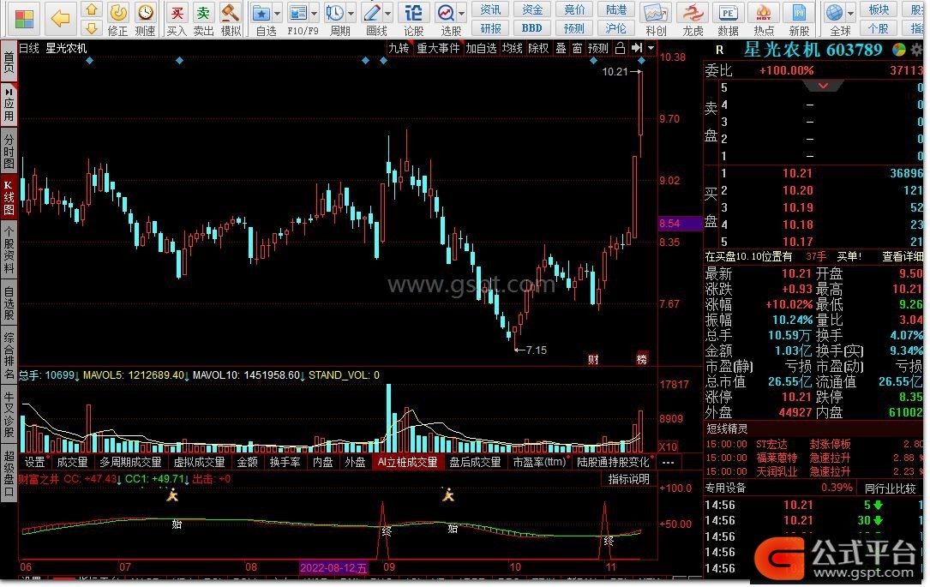Toggle 重大事件 major events markers

click(438, 48)
